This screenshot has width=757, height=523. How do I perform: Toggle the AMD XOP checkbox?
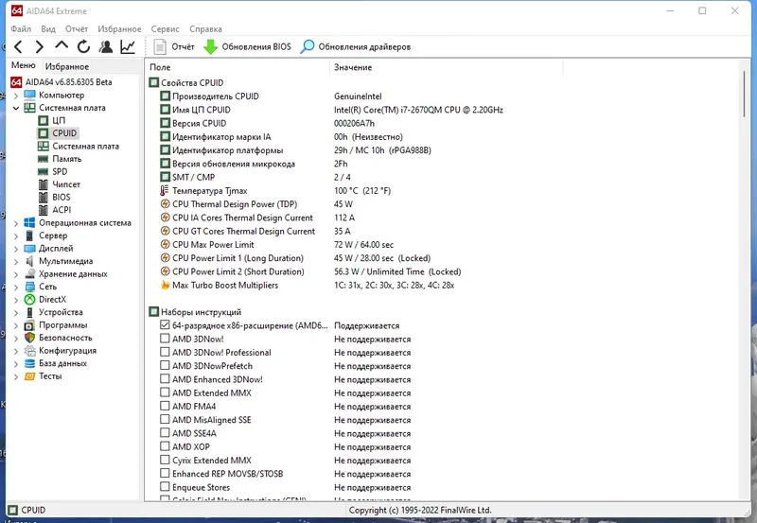click(x=165, y=446)
